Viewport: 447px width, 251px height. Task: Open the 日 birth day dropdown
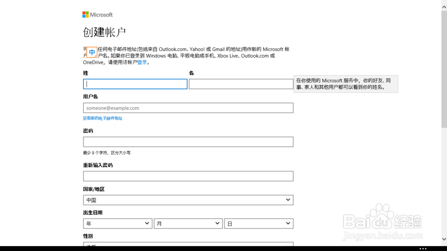point(259,224)
